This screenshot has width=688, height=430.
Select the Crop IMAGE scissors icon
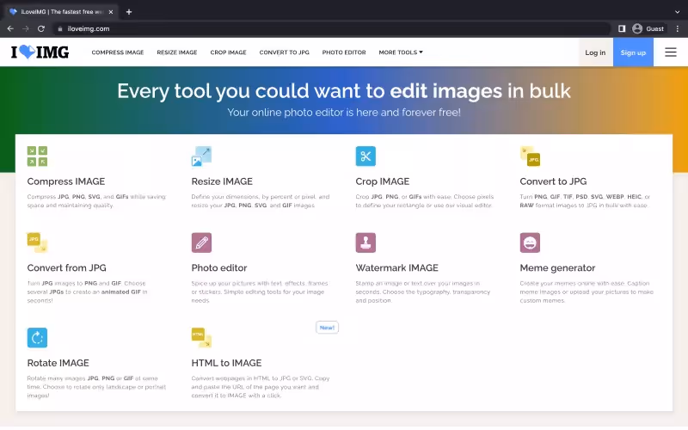(x=365, y=157)
